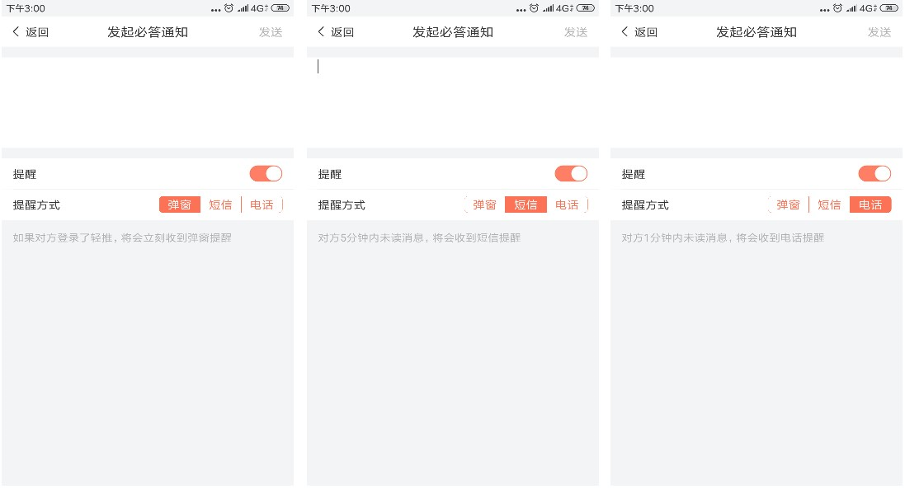Tap the back arrow on the left screen

(16, 32)
